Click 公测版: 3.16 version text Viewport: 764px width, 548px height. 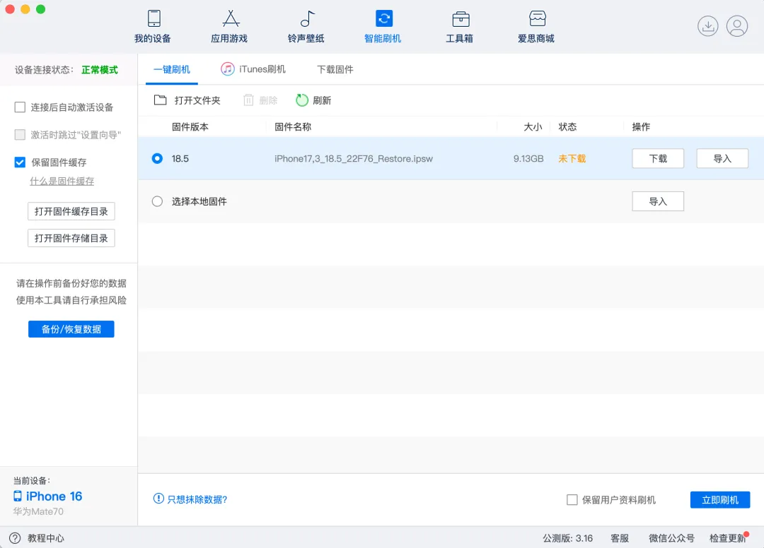tap(567, 538)
